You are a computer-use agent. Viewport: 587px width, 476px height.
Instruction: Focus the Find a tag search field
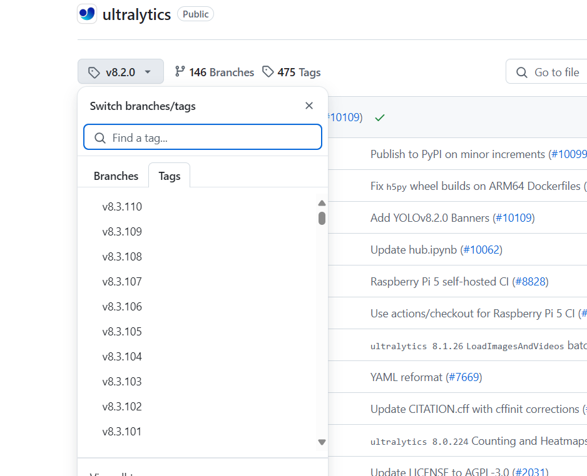coord(203,137)
